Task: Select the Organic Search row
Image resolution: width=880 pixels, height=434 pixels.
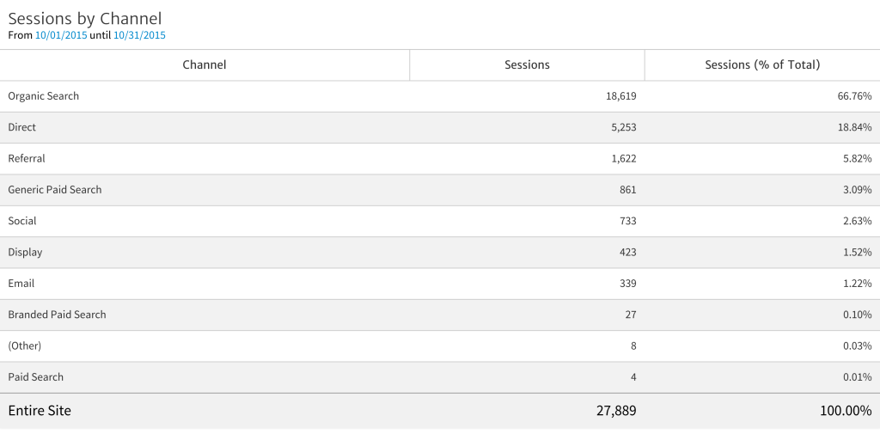Action: (44, 96)
